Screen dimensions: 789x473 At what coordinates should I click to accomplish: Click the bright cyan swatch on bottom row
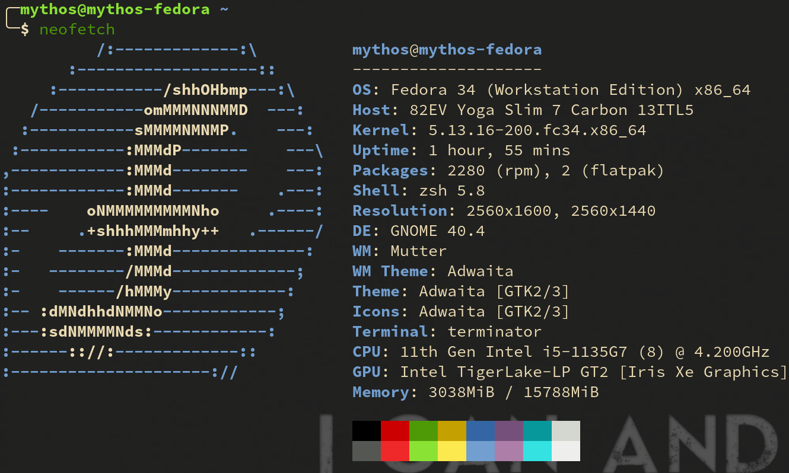coord(537,452)
